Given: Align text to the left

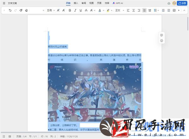Looking at the screenshot, I should 128,10.
